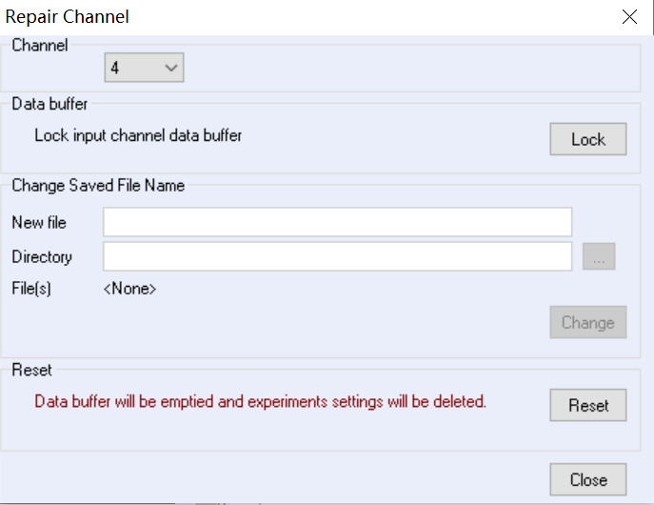Click the 'Change Saved File Name' group heading
The image size is (654, 505).
point(98,185)
